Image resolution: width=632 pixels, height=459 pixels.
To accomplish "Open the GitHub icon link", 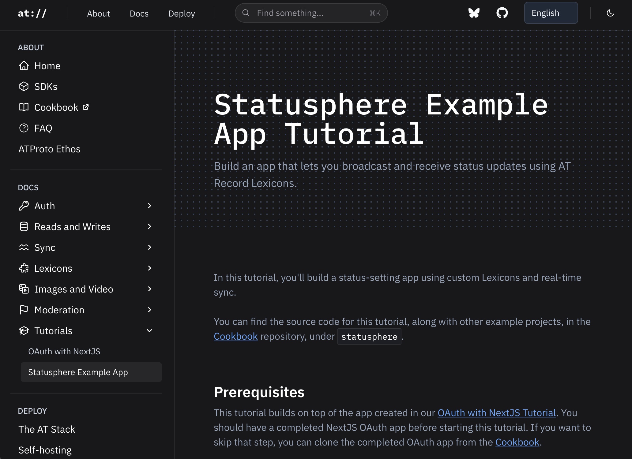I will click(502, 13).
